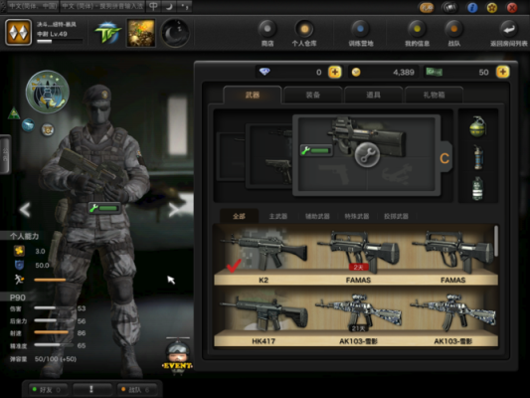This screenshot has height=398, width=530.
Task: Open the 好友 friends list button
Action: 48,390
